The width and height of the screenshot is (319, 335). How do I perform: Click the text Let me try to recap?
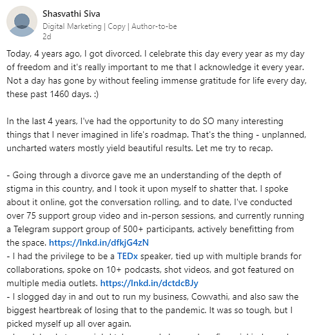coord(234,148)
